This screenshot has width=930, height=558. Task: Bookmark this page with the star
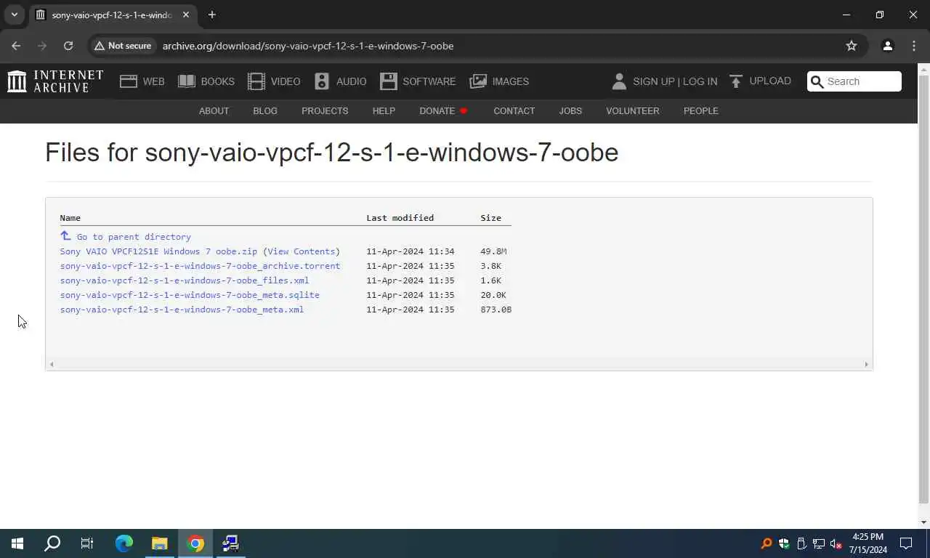[x=852, y=46]
